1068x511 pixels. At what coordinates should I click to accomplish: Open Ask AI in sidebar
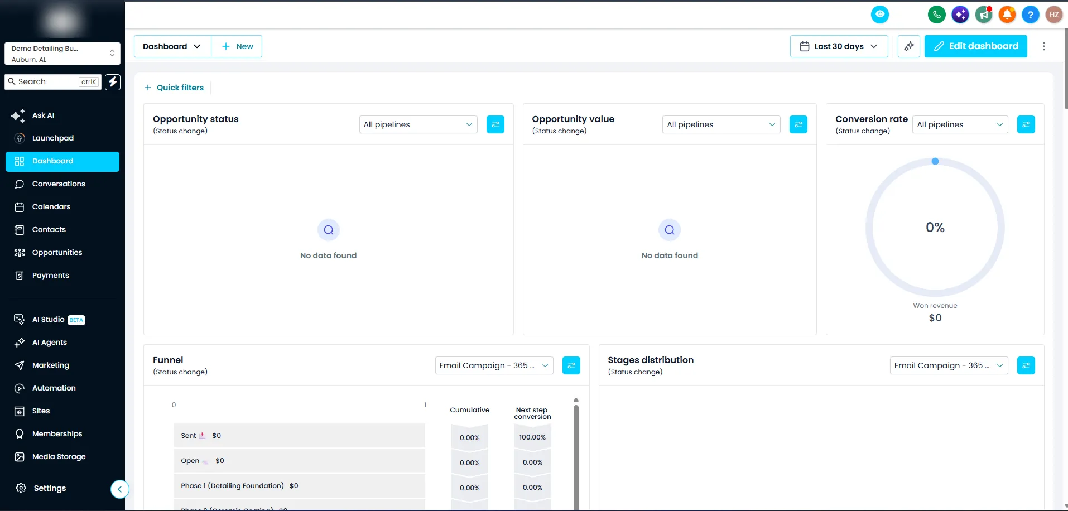coord(43,115)
